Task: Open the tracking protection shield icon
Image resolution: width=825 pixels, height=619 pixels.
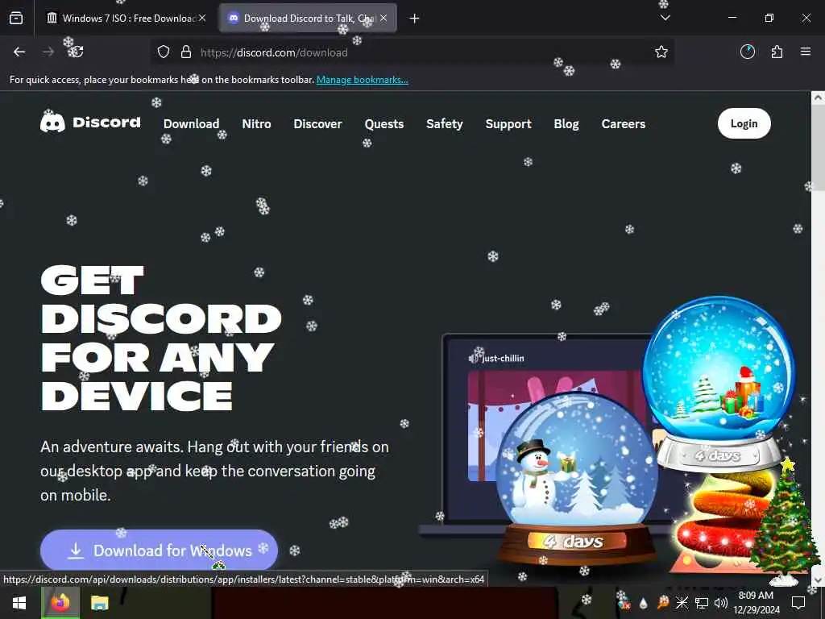Action: [164, 52]
